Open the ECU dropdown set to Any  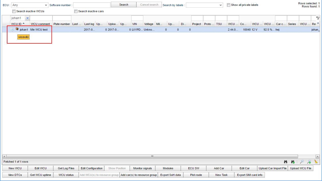point(30,5)
